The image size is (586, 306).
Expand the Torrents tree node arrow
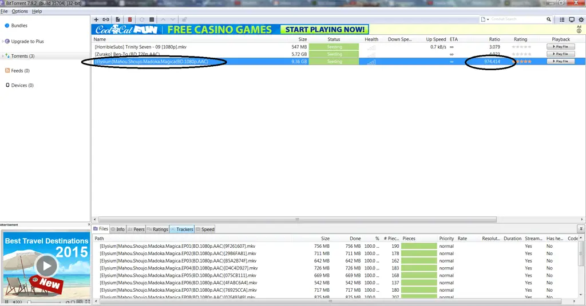tap(3, 56)
